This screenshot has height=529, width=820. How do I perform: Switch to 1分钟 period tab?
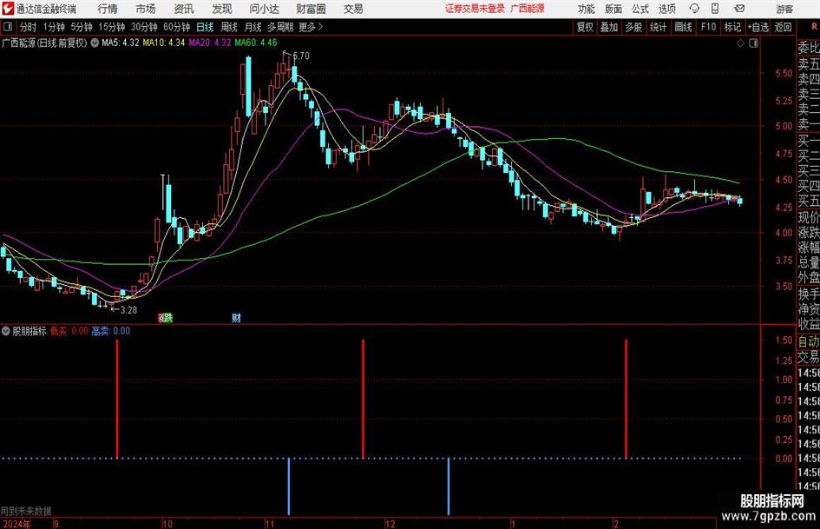[53, 27]
